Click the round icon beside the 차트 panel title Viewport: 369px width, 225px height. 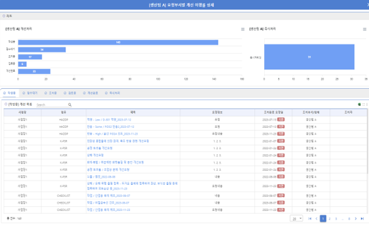(4, 16)
